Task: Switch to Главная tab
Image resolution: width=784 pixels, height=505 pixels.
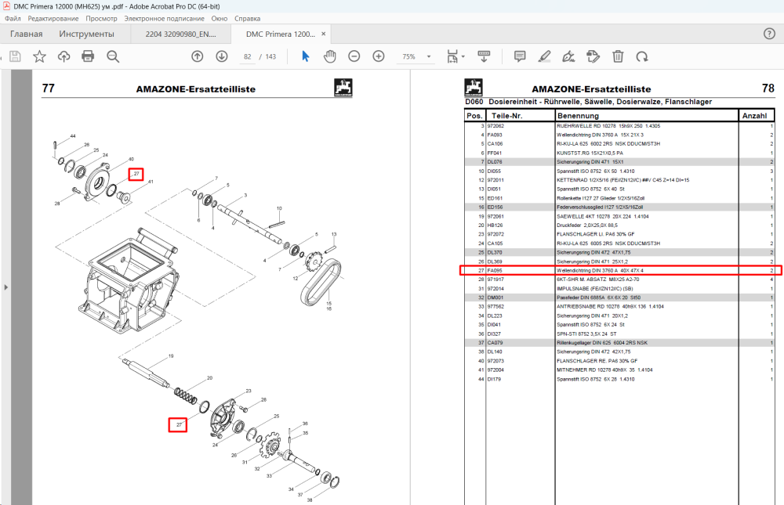Action: click(27, 34)
